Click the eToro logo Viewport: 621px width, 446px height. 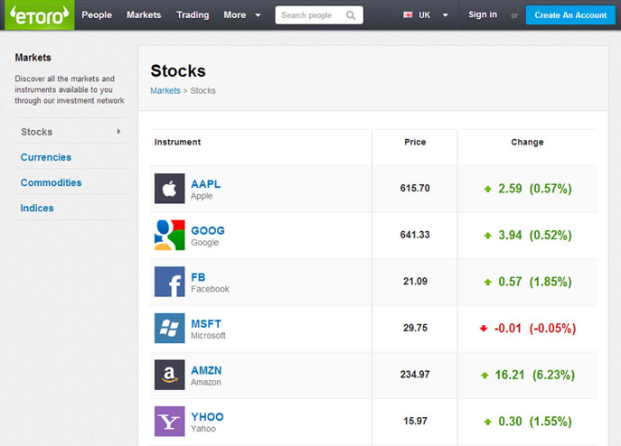tap(39, 14)
